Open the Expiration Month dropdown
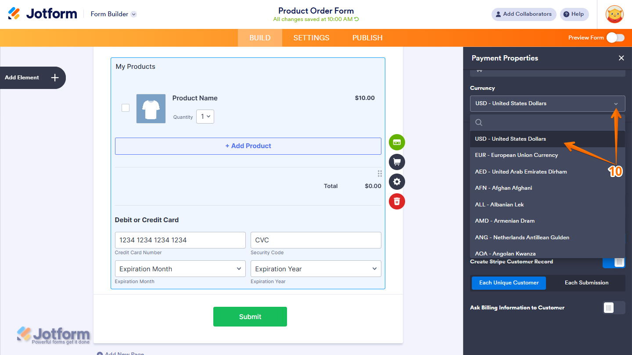Image resolution: width=632 pixels, height=355 pixels. 180,269
